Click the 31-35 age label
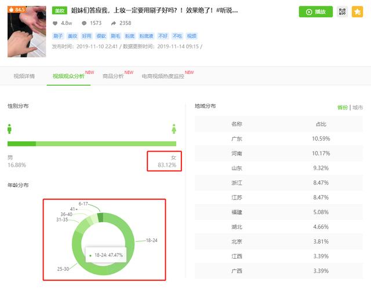The image size is (371, 294). click(62, 220)
